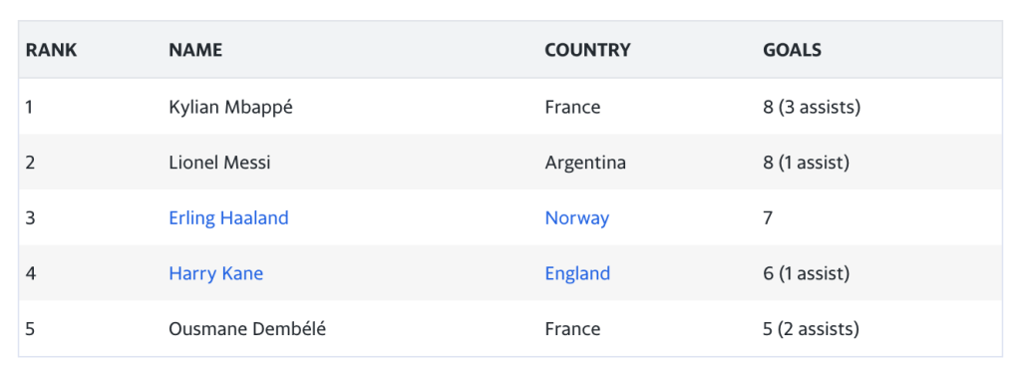Follow the Norway country link
The image size is (1021, 376).
[x=577, y=217]
